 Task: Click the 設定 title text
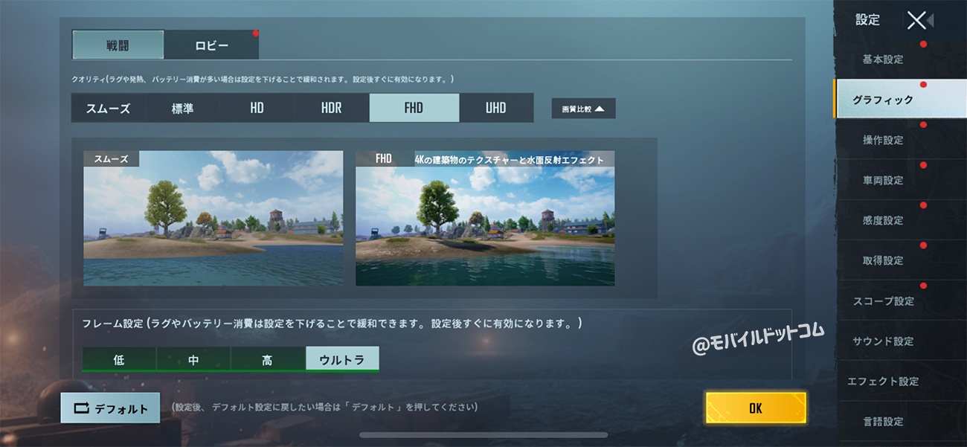point(867,20)
